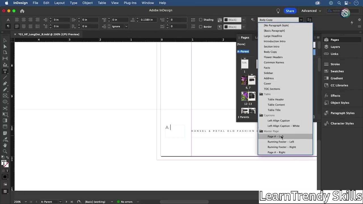This screenshot has height=204, width=363.
Task: Toggle Align left paragraph alignment
Action: 17,20
